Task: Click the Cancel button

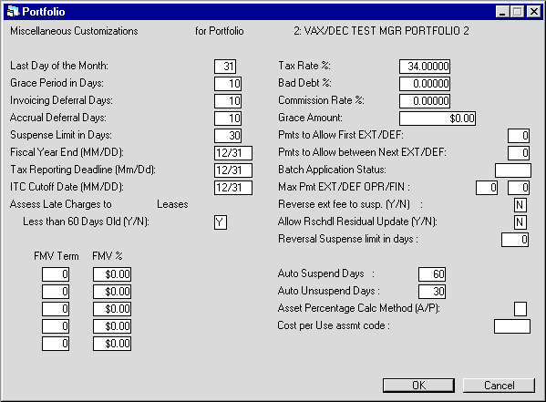Action: [x=499, y=386]
